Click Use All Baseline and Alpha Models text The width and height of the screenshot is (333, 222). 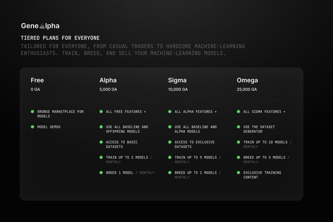[196, 129]
